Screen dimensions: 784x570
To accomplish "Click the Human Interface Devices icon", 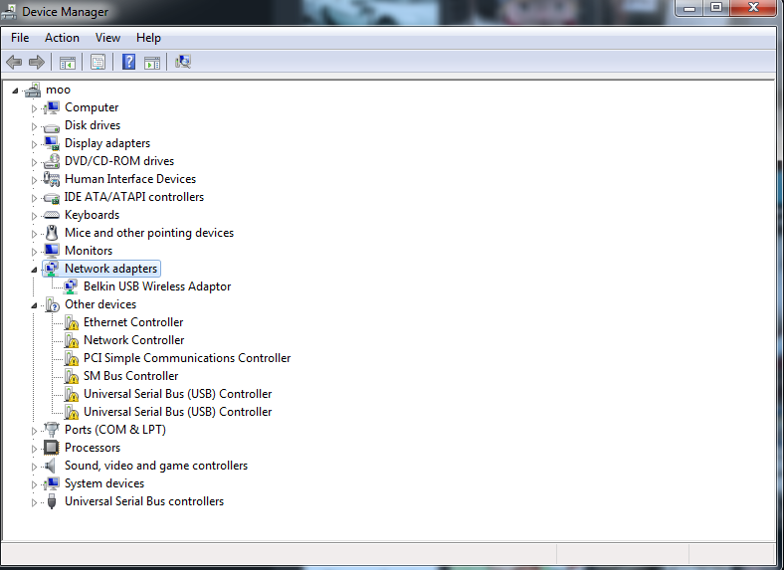I will click(x=52, y=179).
